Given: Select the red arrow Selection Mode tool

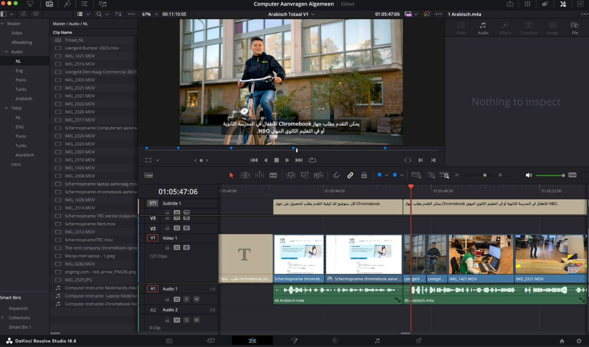Looking at the screenshot, I should click(231, 175).
